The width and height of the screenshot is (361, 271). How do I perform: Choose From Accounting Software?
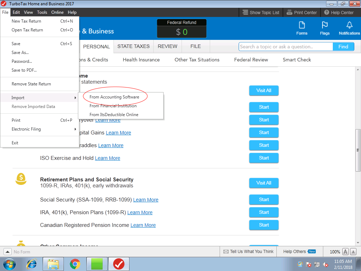pos(121,97)
